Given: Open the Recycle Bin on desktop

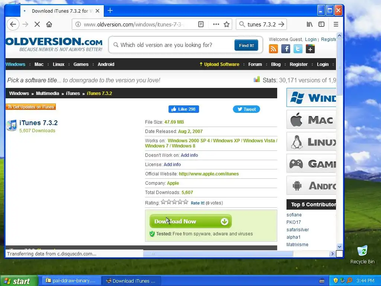Looking at the screenshot, I should tap(362, 254).
